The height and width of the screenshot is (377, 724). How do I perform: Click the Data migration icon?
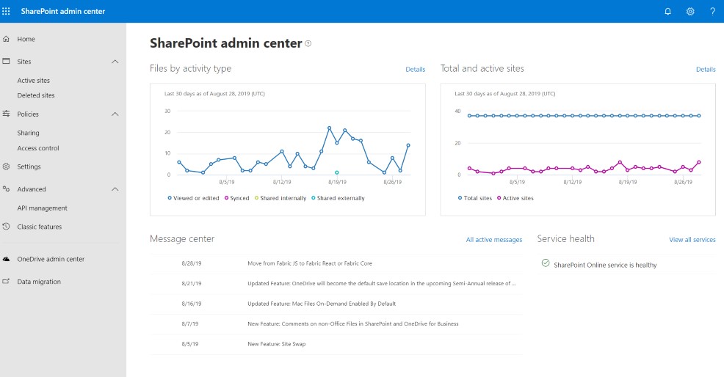click(6, 281)
